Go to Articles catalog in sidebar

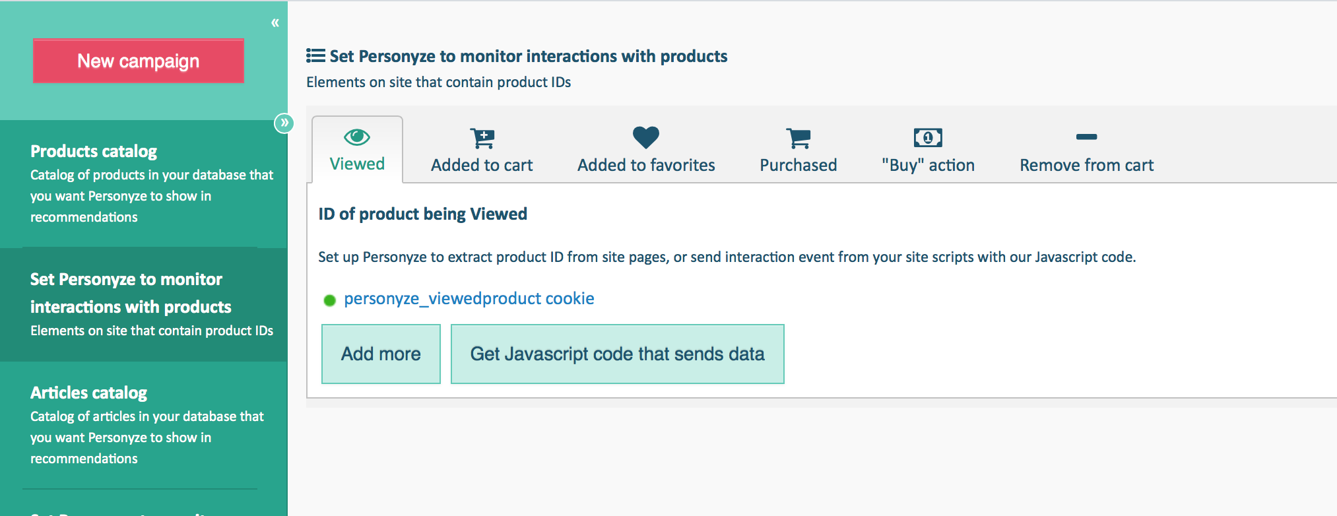click(88, 393)
